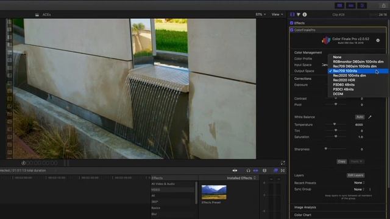Select the checked Rec709 100nits option
Viewport: 390px width, 219px height.
[358, 71]
